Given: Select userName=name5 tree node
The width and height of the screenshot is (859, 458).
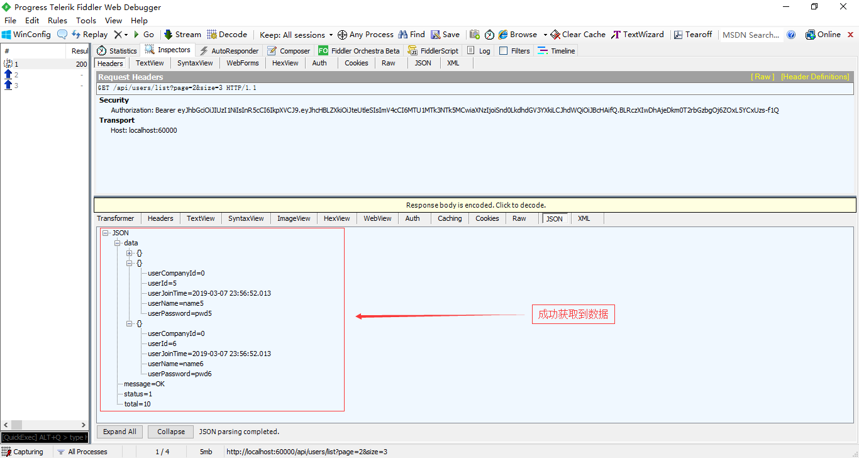Looking at the screenshot, I should click(175, 303).
